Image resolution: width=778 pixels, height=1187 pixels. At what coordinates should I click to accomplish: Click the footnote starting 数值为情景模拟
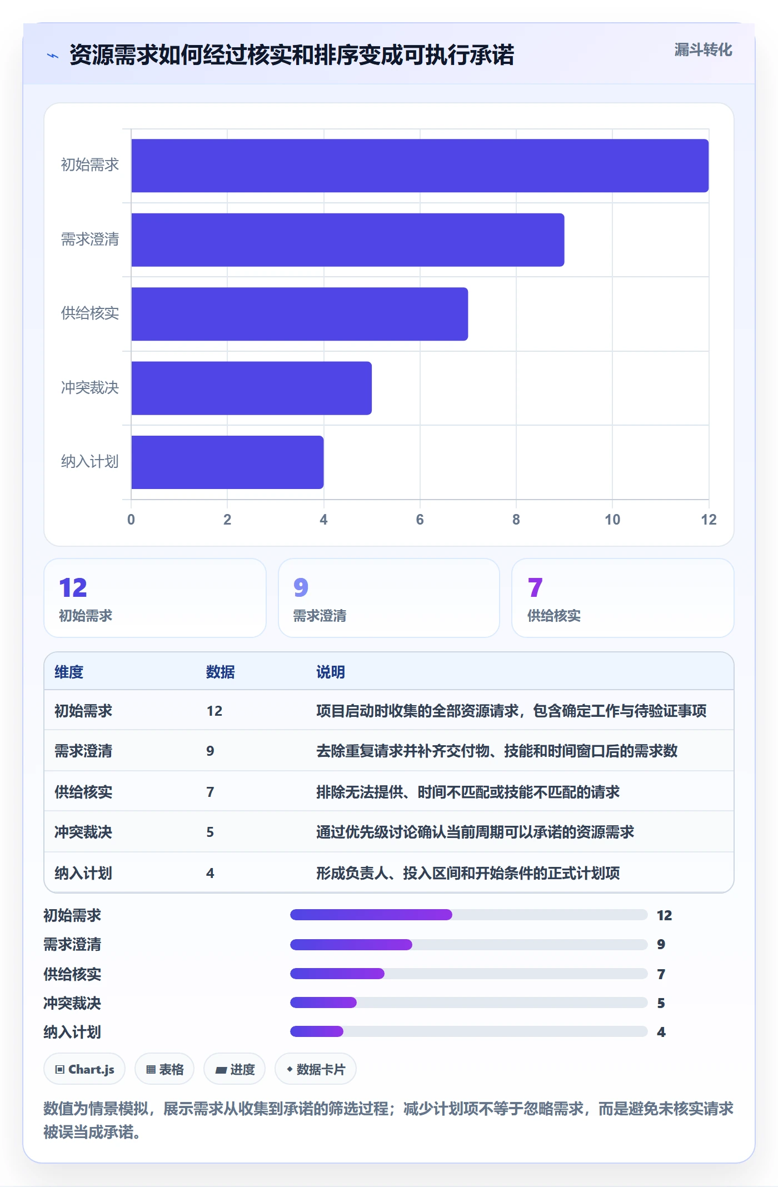pos(388,1120)
